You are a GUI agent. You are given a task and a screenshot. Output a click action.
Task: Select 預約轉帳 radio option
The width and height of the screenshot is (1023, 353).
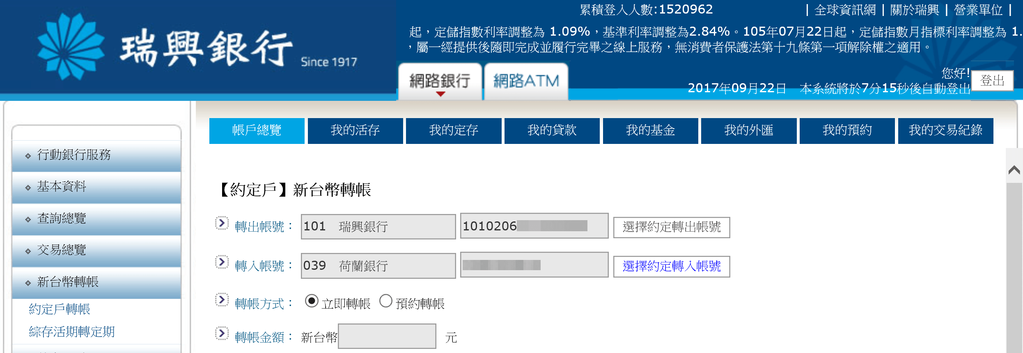coord(385,301)
